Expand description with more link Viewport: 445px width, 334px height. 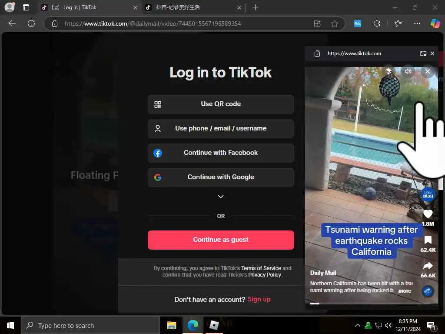pyautogui.click(x=405, y=291)
